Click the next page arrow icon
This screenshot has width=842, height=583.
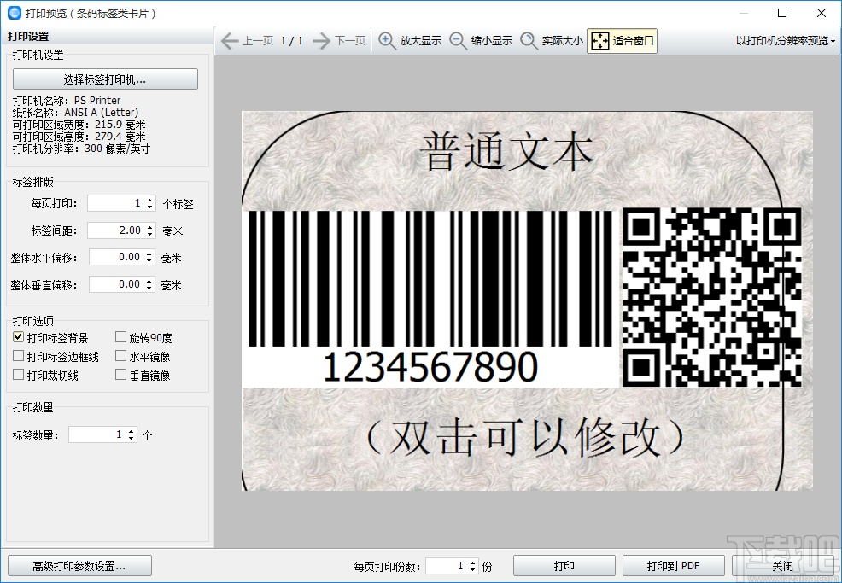pos(322,41)
